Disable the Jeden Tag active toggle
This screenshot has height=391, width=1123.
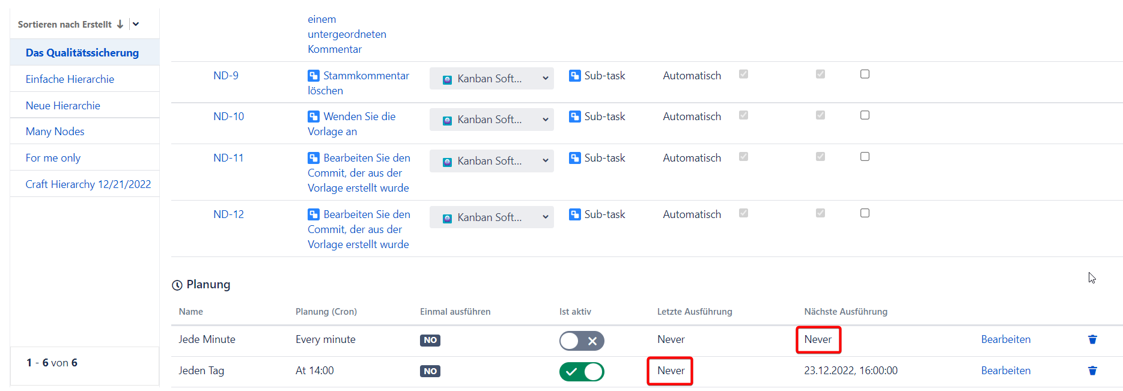[x=581, y=372]
